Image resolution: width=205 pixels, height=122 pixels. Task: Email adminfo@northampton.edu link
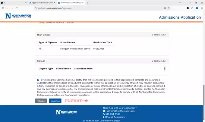(121, 111)
